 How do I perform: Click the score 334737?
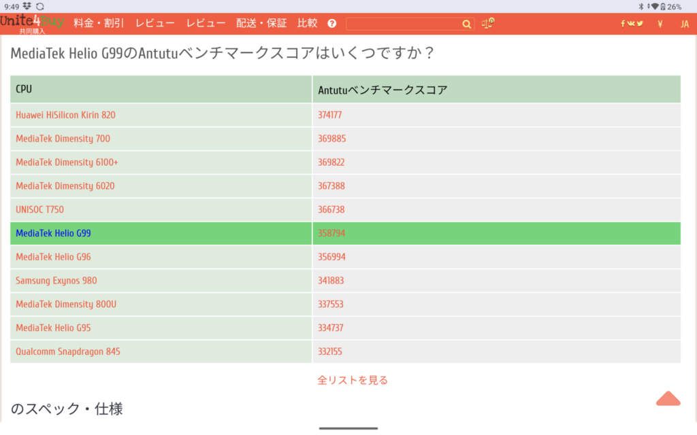[x=330, y=328]
